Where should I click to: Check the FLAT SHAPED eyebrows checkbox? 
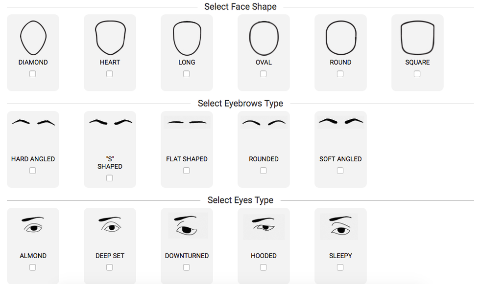(187, 171)
